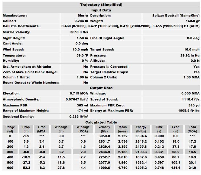Click the 'Lead (MOA)' column header

coord(192,129)
